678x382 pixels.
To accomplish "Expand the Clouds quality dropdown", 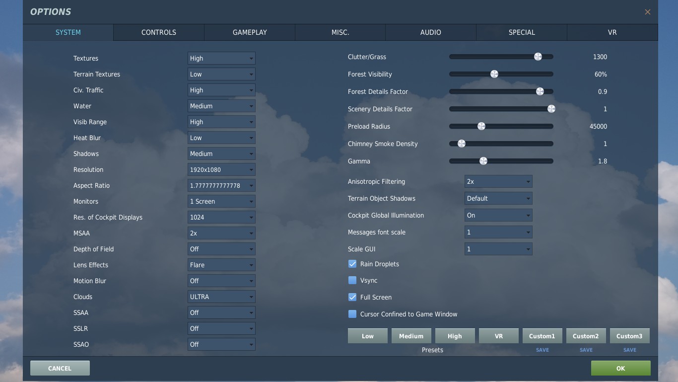I will tap(221, 297).
